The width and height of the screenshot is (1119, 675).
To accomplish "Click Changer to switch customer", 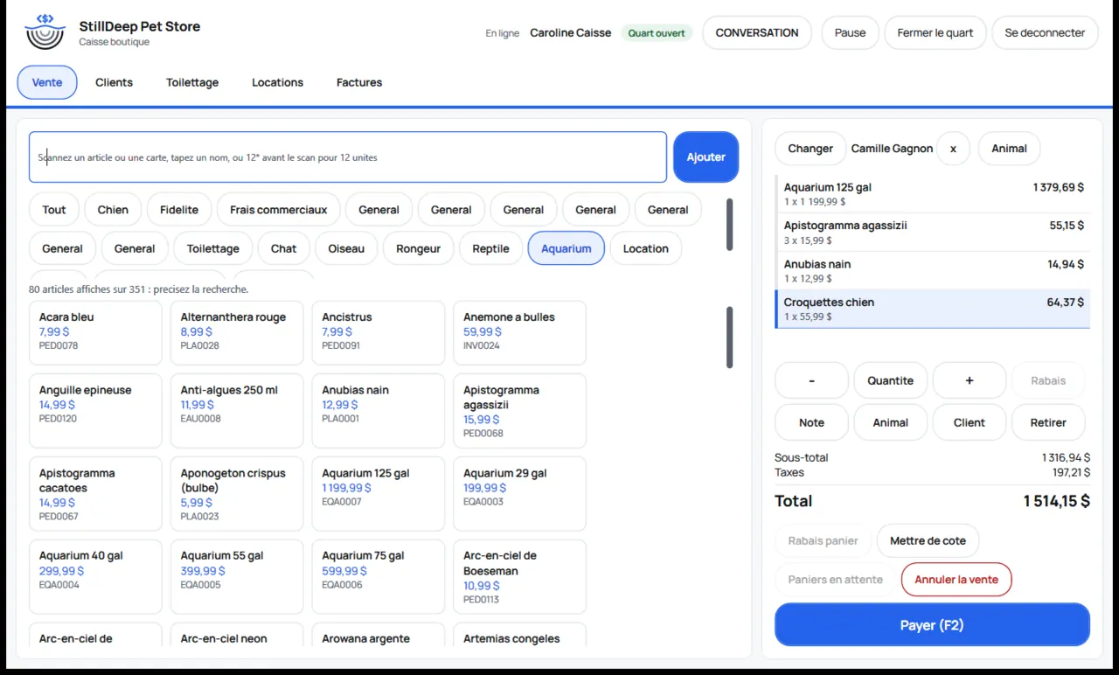I will click(x=810, y=149).
